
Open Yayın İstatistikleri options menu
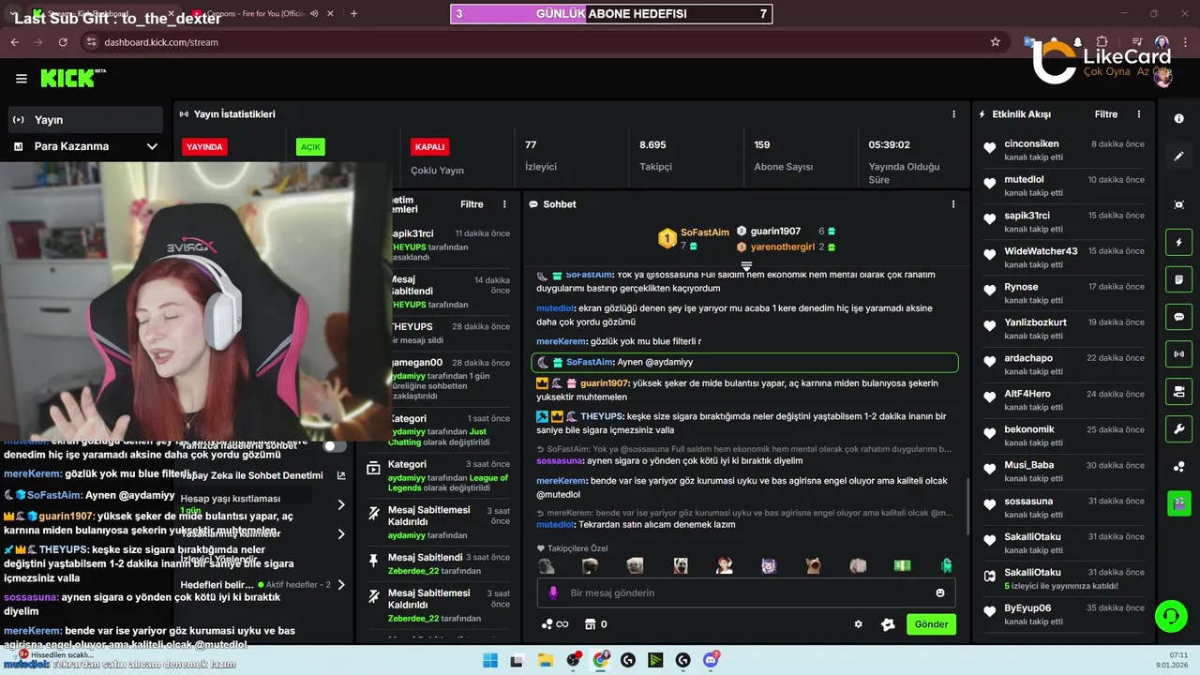pyautogui.click(x=953, y=114)
